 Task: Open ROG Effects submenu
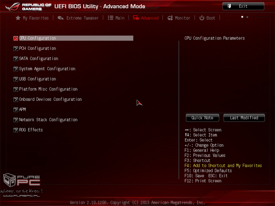pos(31,130)
